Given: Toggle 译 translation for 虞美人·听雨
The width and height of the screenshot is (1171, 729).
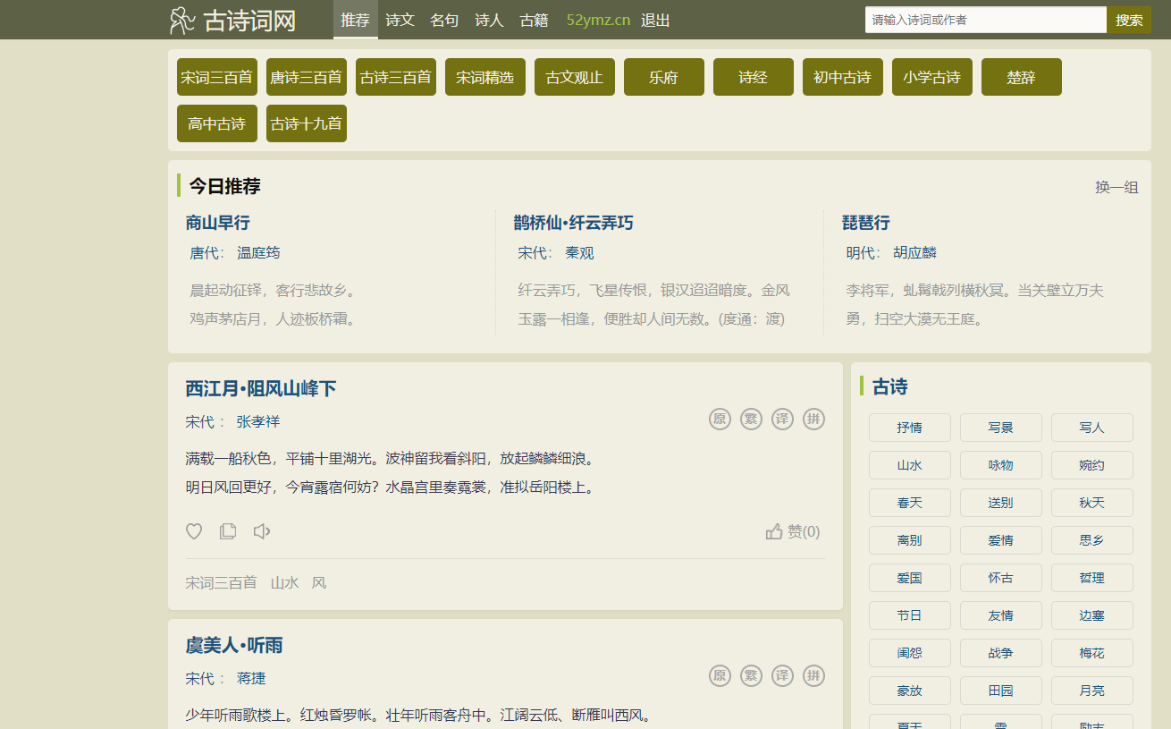Looking at the screenshot, I should 782,675.
